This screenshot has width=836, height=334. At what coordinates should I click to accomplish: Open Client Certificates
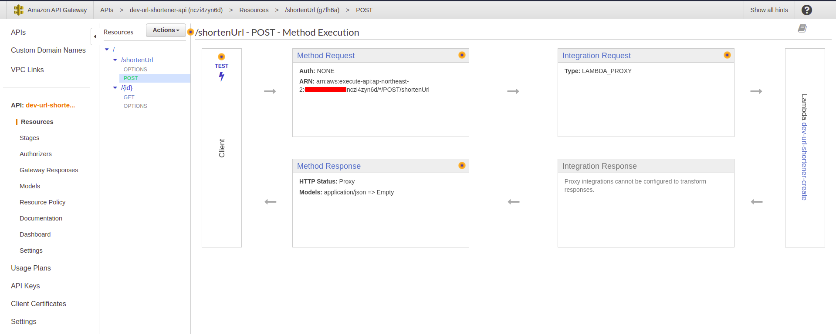(38, 304)
